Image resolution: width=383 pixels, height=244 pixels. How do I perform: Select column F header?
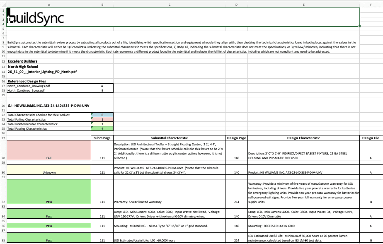[x=371, y=5]
